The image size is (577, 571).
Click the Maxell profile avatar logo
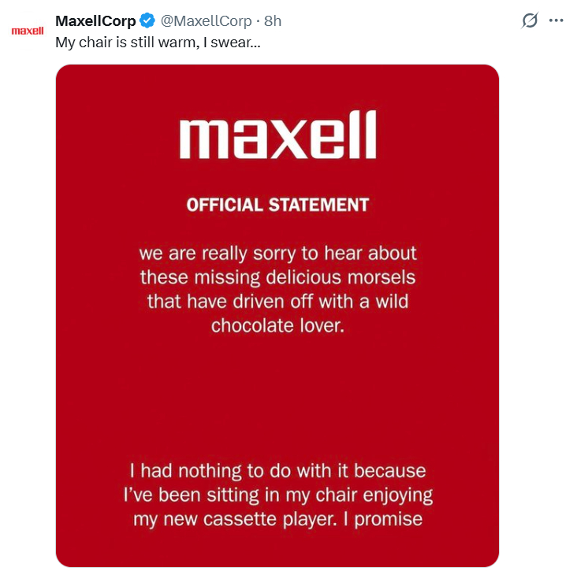pos(27,32)
